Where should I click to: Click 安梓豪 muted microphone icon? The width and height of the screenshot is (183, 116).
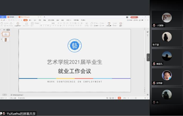pos(154,83)
